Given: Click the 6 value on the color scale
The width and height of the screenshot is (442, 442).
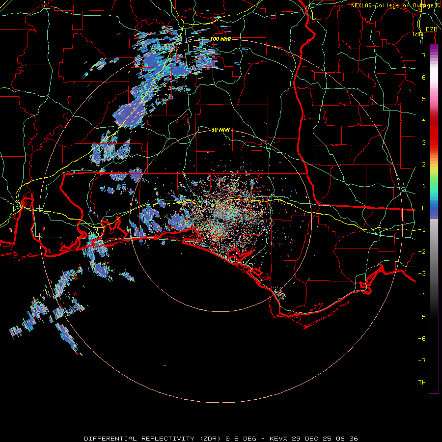Looking at the screenshot, I should 424,77.
